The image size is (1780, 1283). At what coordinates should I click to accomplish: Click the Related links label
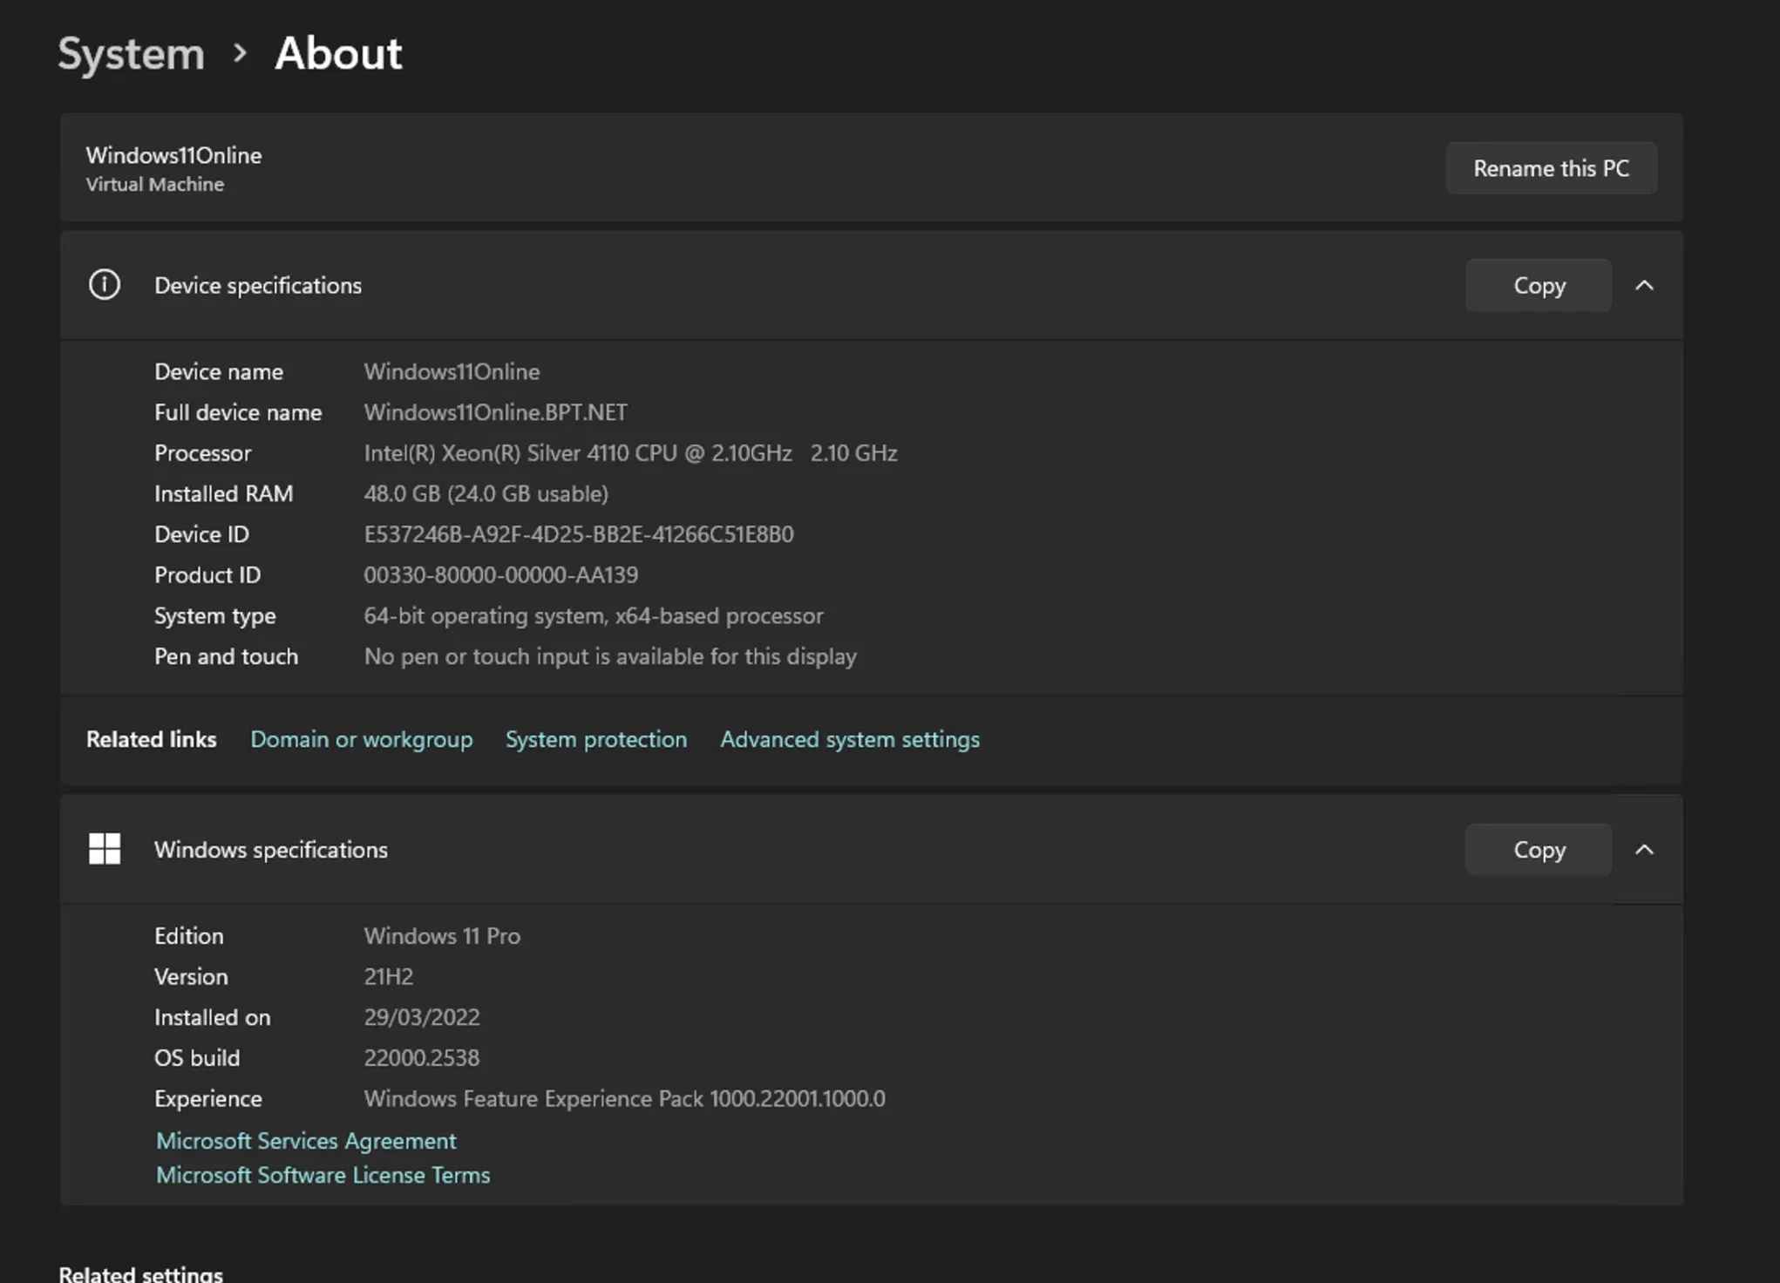pos(152,740)
